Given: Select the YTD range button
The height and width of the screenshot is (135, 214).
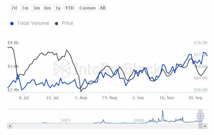Looking at the screenshot, I should coord(70,8).
